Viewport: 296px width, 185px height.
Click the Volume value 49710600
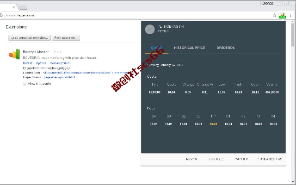tap(272, 92)
